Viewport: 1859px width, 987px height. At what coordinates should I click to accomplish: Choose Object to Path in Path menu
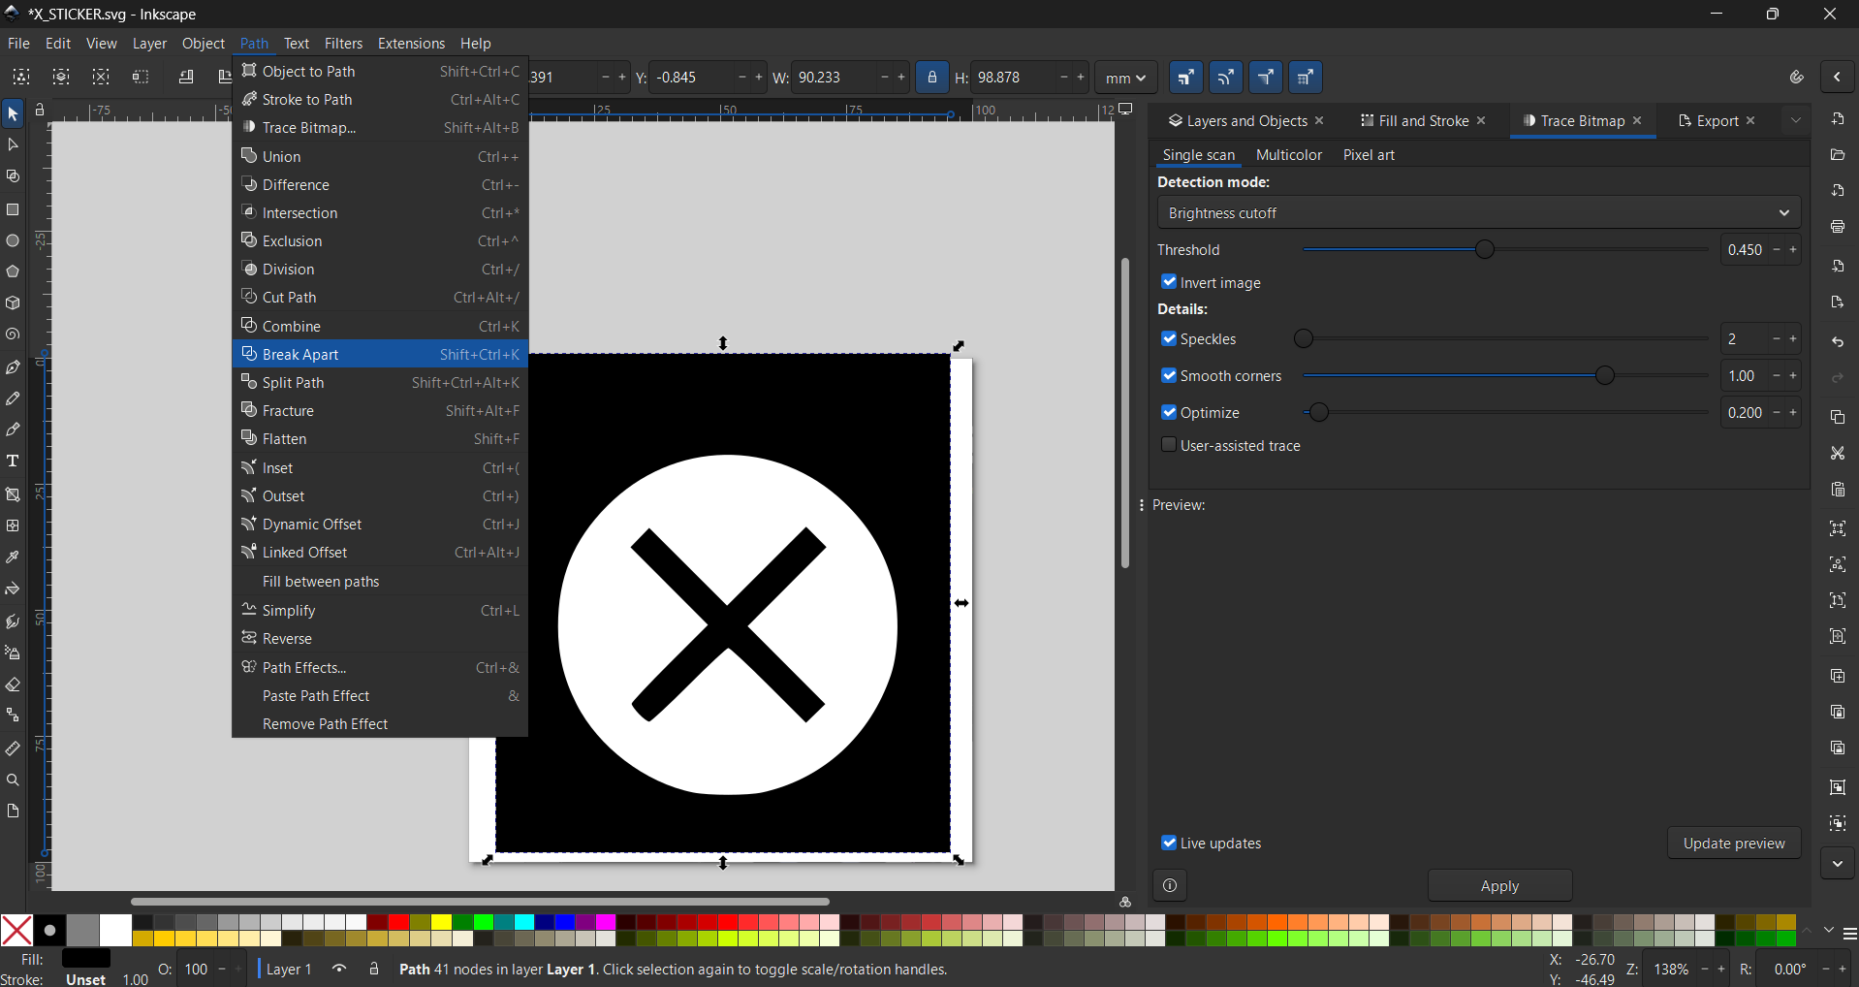pos(380,71)
